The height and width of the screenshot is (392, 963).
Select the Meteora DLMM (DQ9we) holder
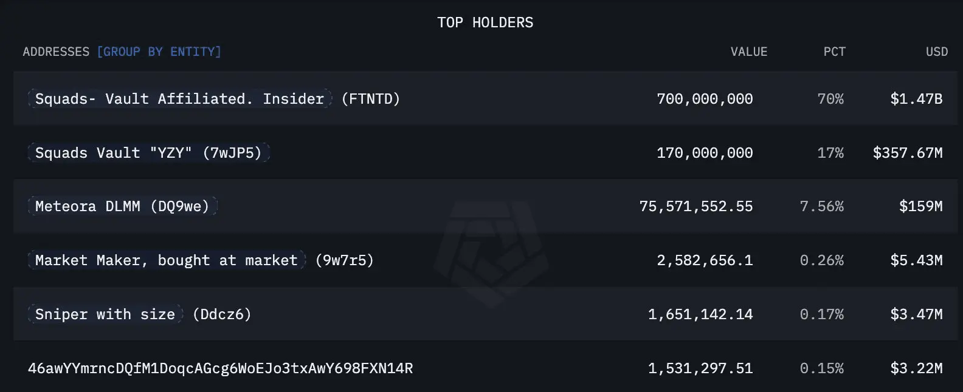(122, 206)
